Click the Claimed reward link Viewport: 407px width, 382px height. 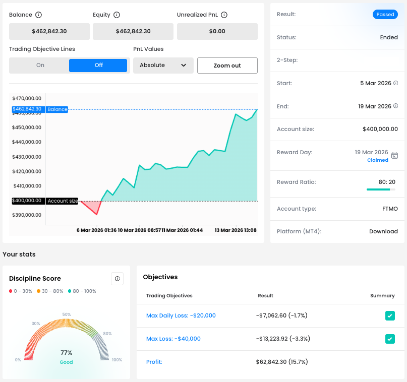[377, 160]
